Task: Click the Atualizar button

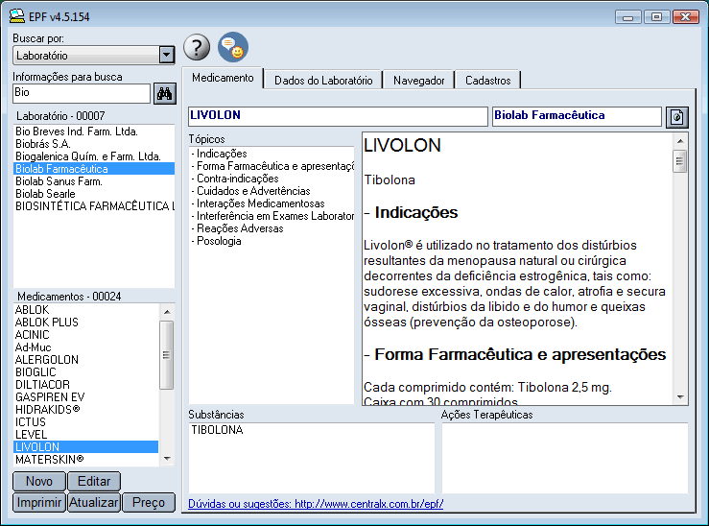Action: pyautogui.click(x=94, y=502)
